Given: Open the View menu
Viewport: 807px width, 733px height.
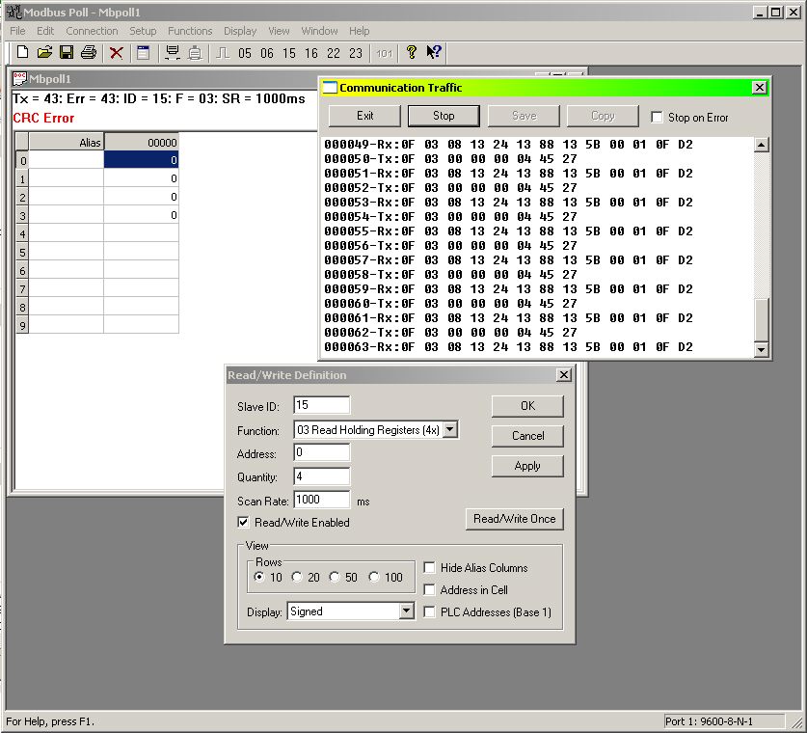Looking at the screenshot, I should click(x=279, y=31).
